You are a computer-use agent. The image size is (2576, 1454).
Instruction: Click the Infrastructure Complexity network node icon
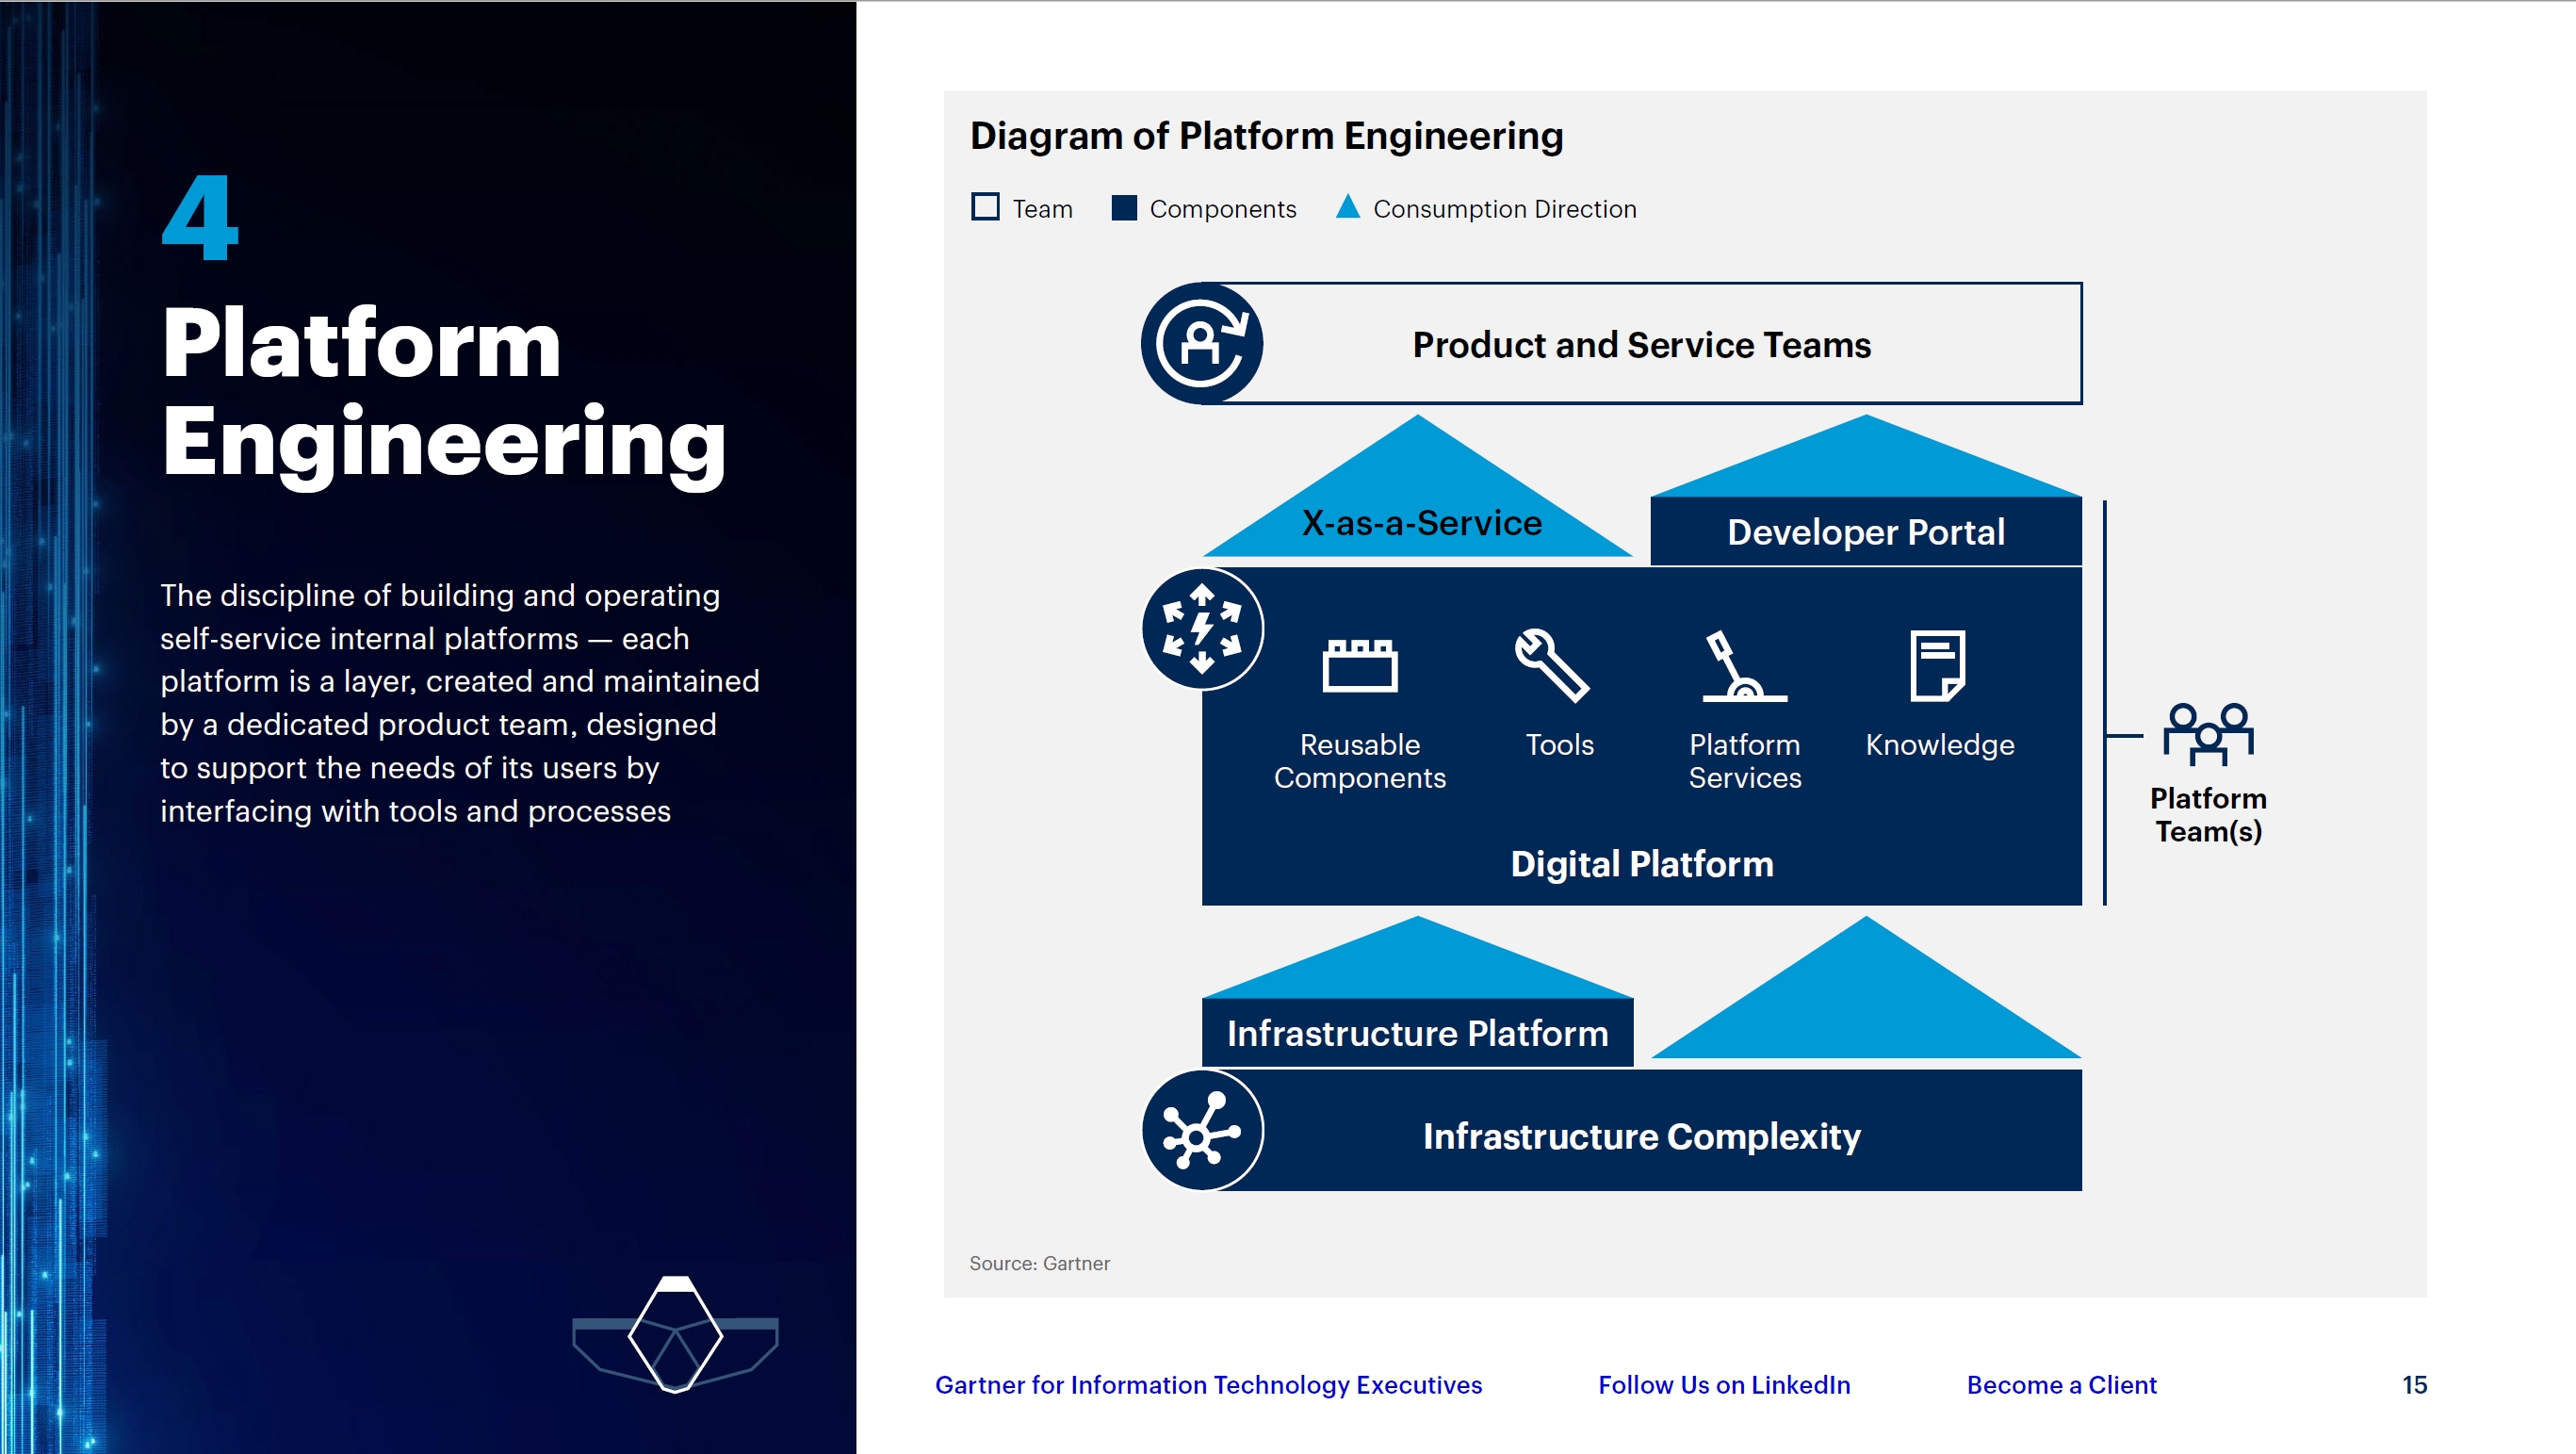(x=1202, y=1131)
